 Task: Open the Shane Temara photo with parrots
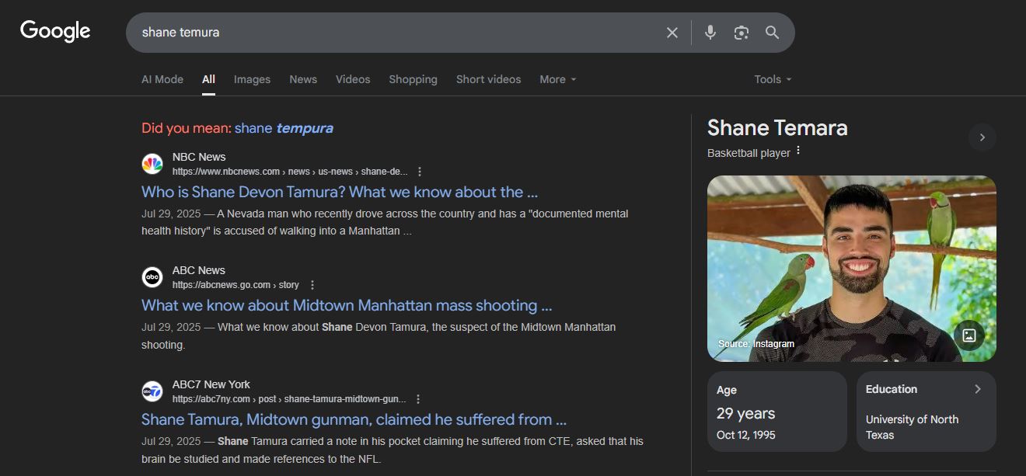coord(852,269)
